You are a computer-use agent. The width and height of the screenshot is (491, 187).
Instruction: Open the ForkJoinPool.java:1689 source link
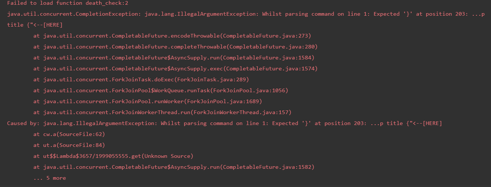224,102
